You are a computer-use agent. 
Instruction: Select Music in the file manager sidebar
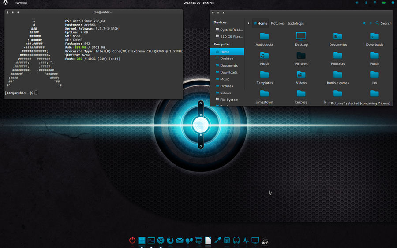[x=227, y=79]
